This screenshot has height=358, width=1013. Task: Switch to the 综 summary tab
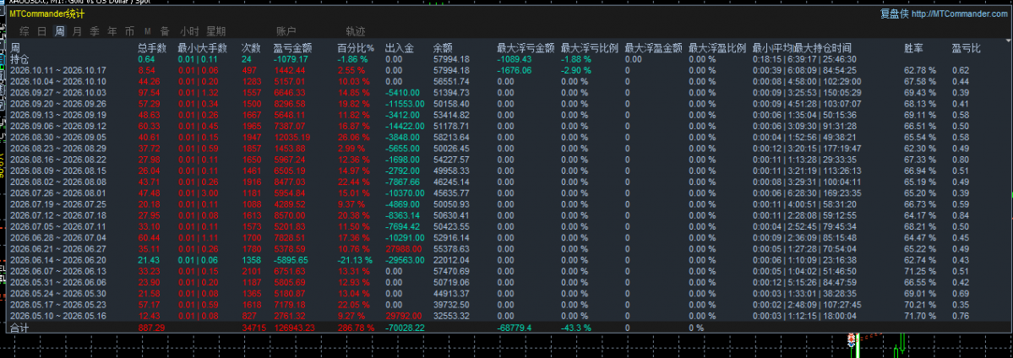pos(25,31)
